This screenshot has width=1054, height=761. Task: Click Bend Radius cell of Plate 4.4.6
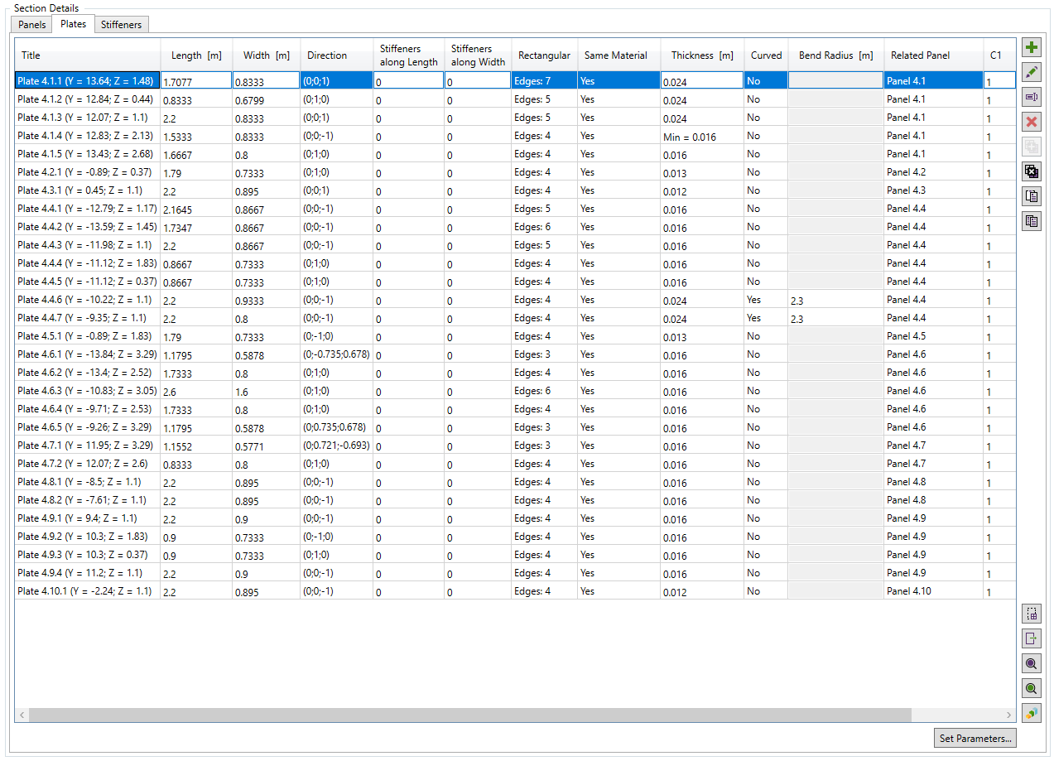coord(835,300)
